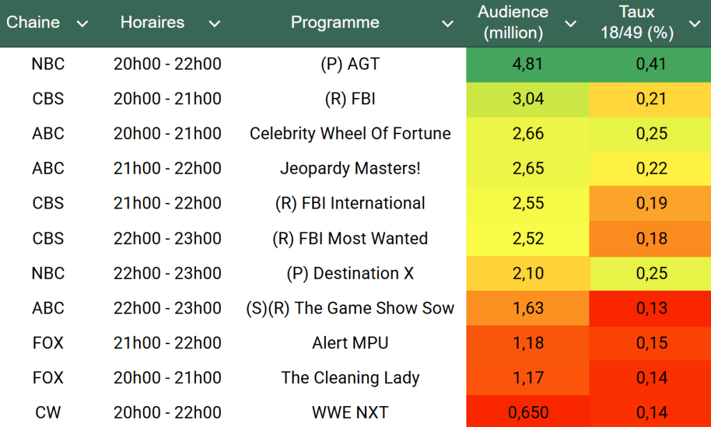Click the Horaires column header label
Screen dimensions: 711x427
[152, 22]
